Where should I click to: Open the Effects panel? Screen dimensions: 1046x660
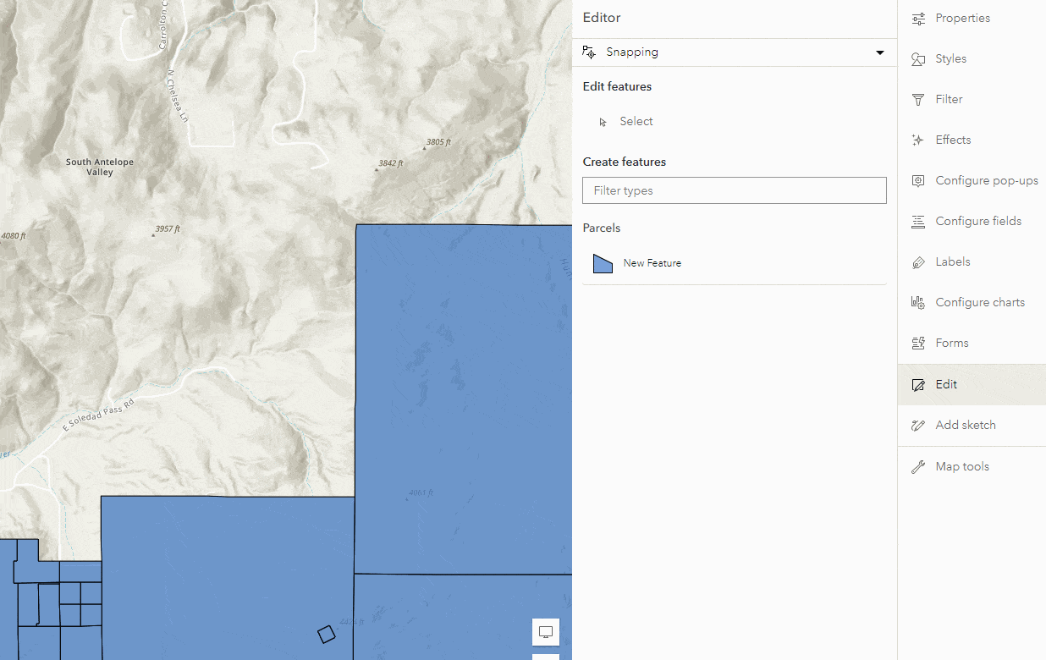tap(952, 140)
